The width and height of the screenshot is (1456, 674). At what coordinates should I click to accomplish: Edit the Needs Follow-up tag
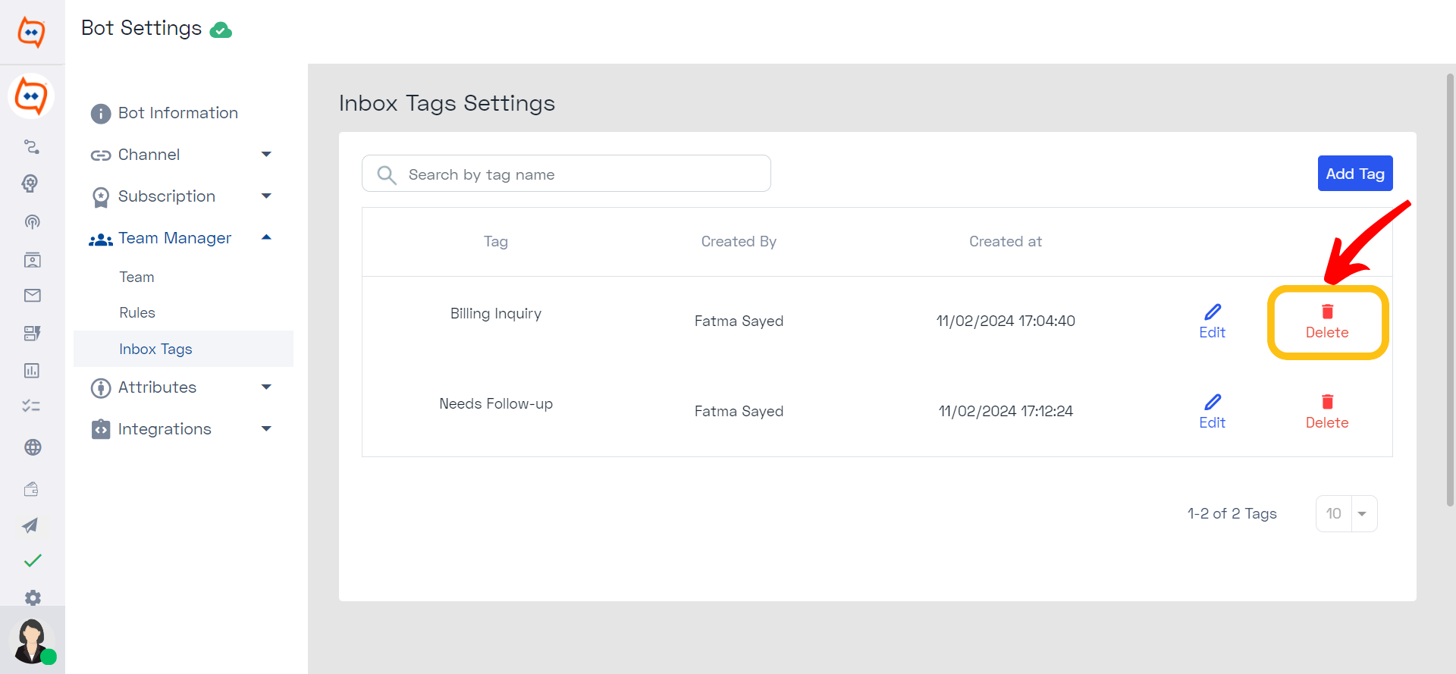(1212, 412)
